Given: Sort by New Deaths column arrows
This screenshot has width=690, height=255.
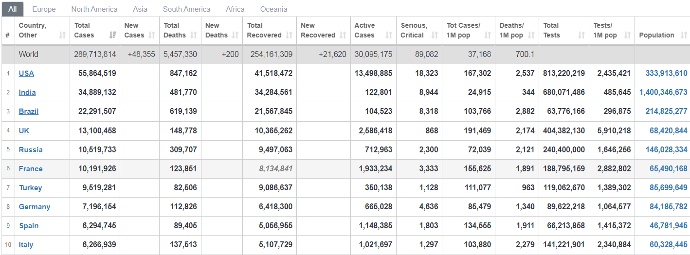Looking at the screenshot, I should (236, 35).
